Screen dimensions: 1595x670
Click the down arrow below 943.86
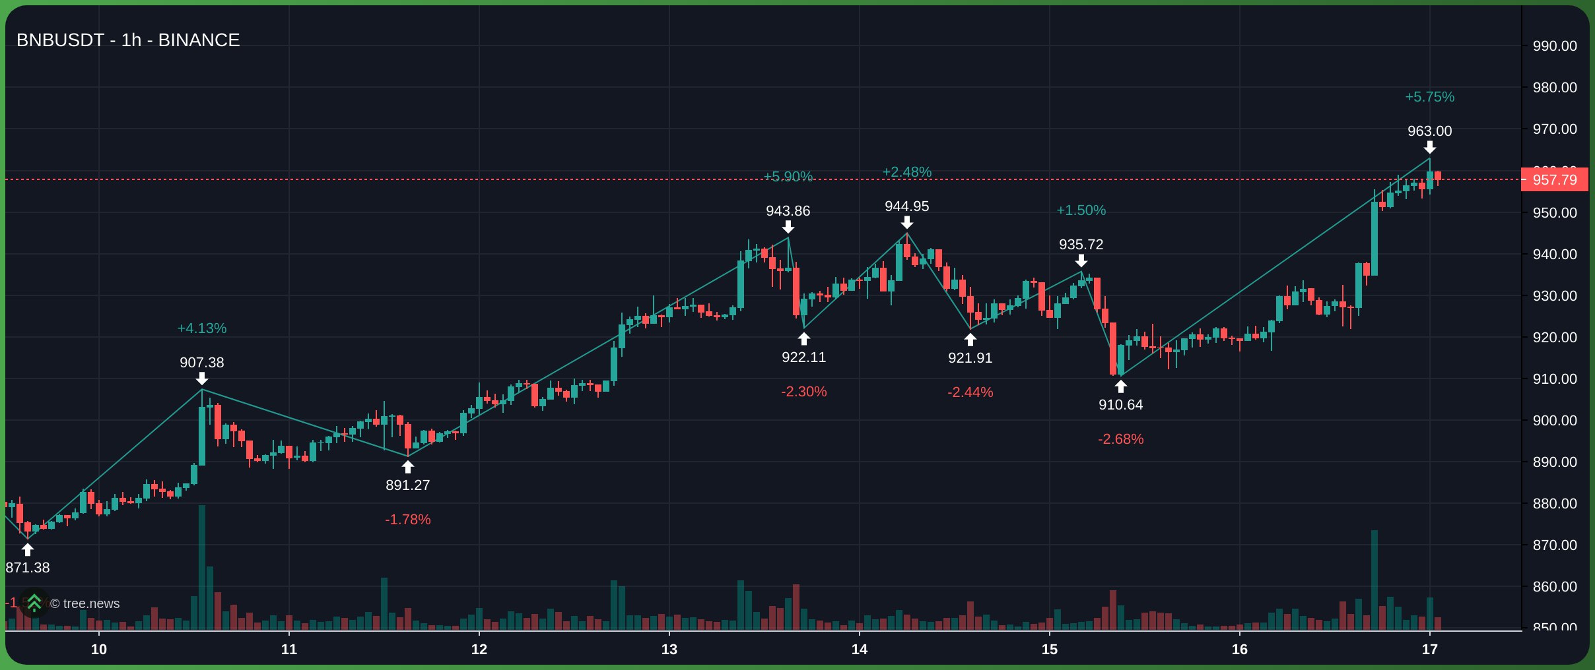tap(788, 227)
